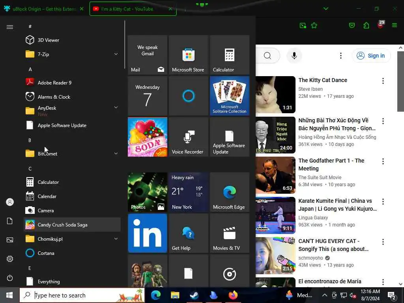The image size is (404, 303).
Task: Open Pictures from Start sidebar
Action: coord(10,240)
